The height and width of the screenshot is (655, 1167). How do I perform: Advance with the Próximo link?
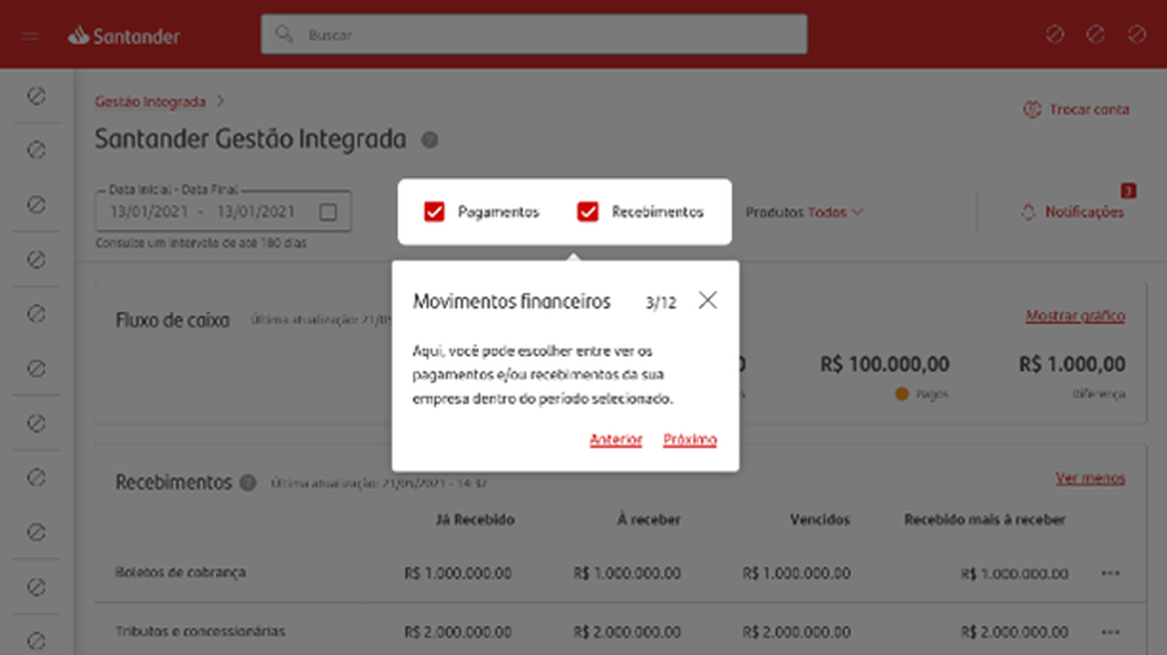[x=689, y=439]
